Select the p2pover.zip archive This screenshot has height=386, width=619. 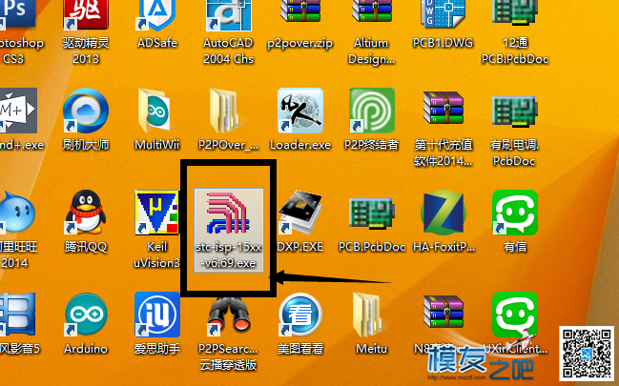click(300, 11)
